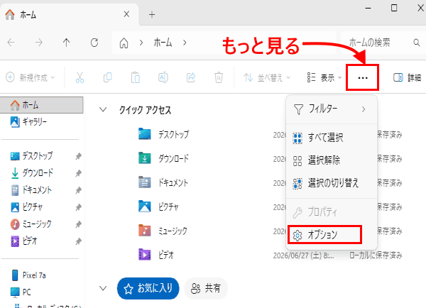Open the フィルター submenu
This screenshot has height=308, width=426.
pos(332,109)
